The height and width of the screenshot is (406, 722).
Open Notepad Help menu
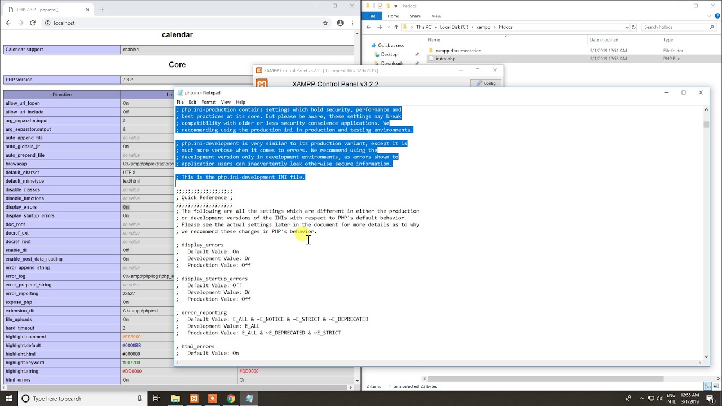tap(240, 102)
